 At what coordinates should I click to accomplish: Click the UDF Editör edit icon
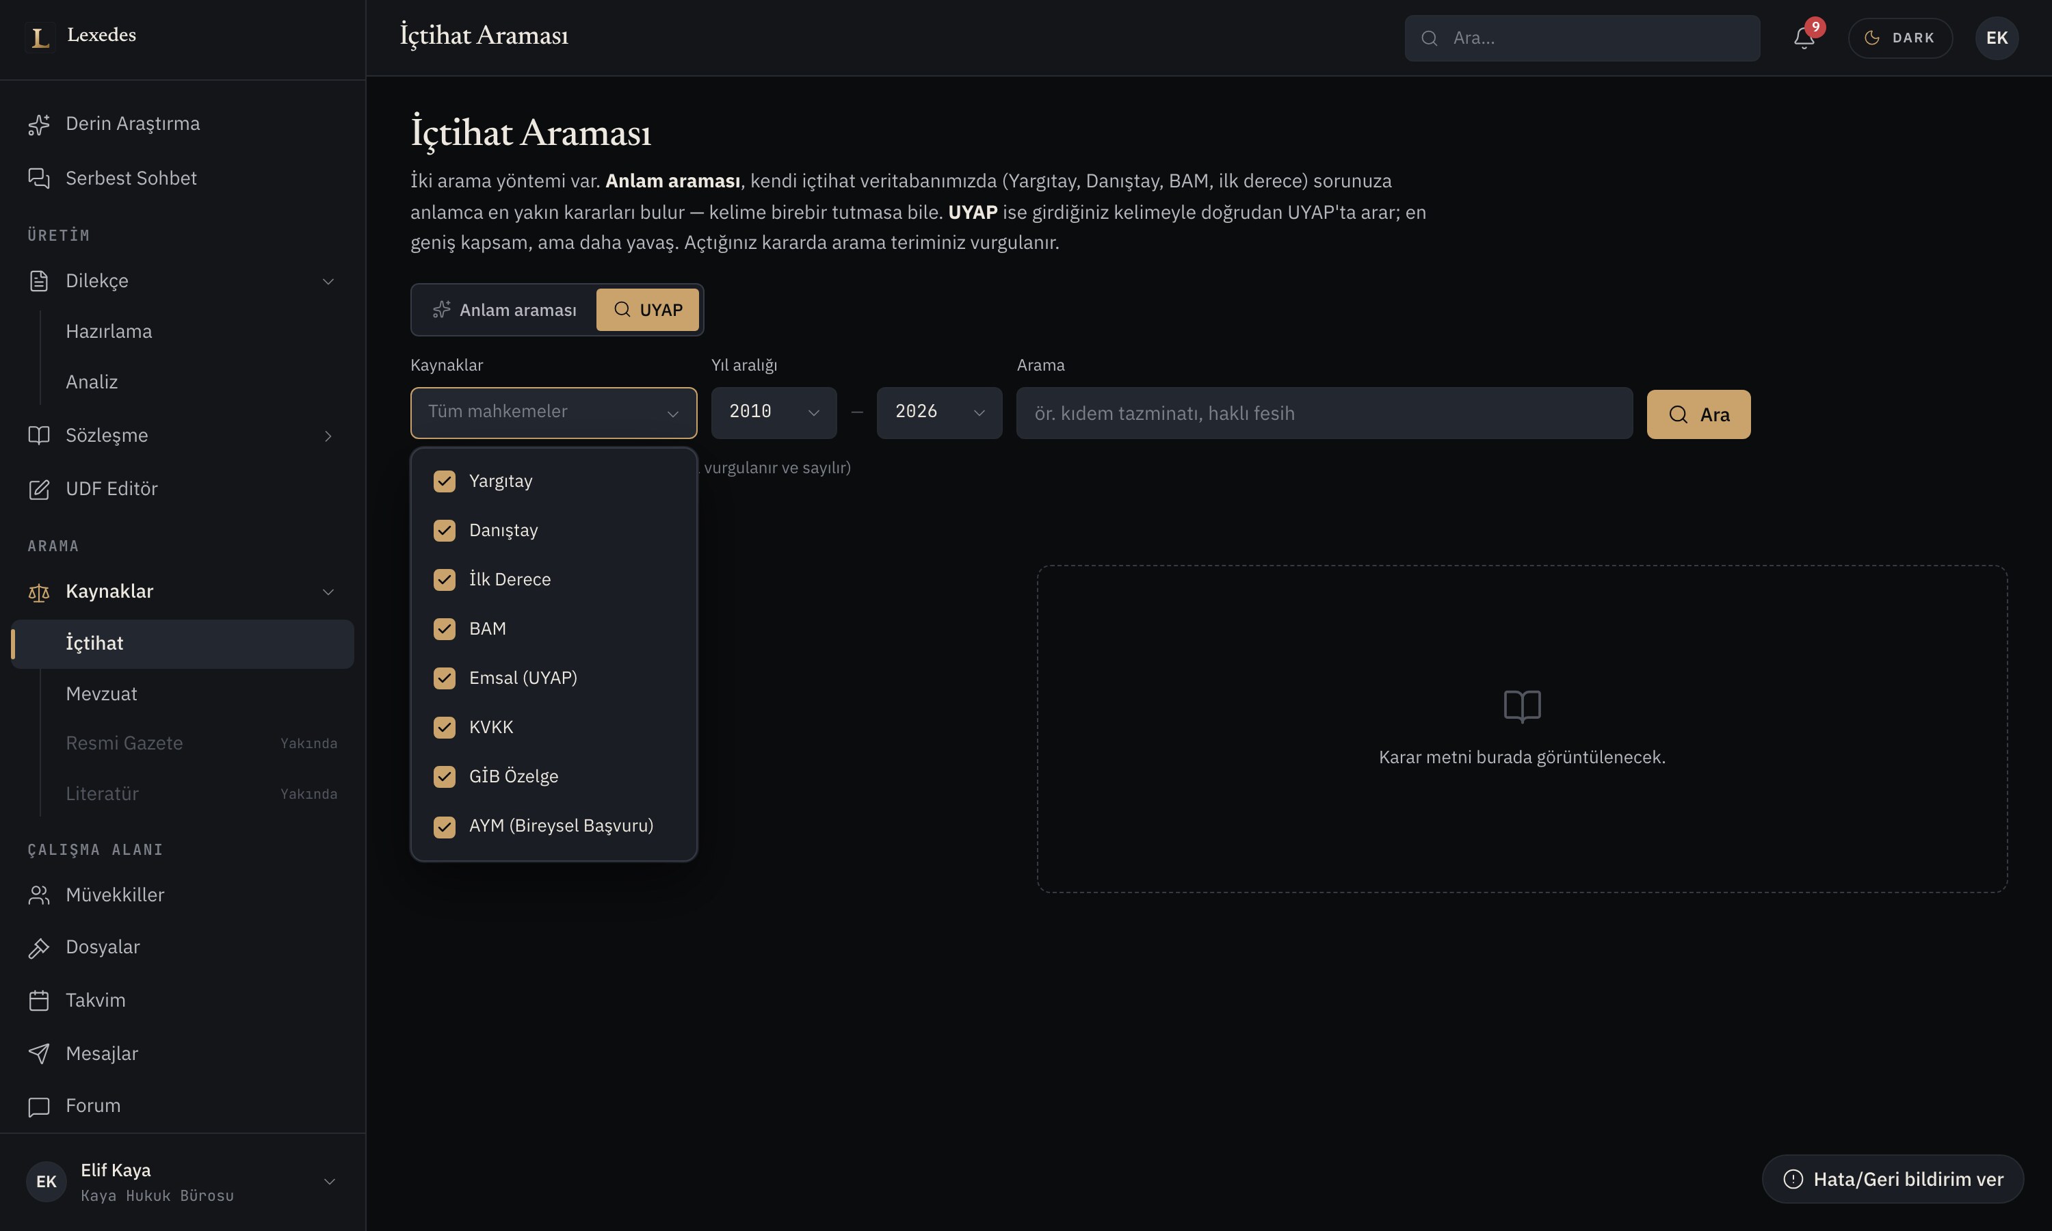tap(39, 490)
